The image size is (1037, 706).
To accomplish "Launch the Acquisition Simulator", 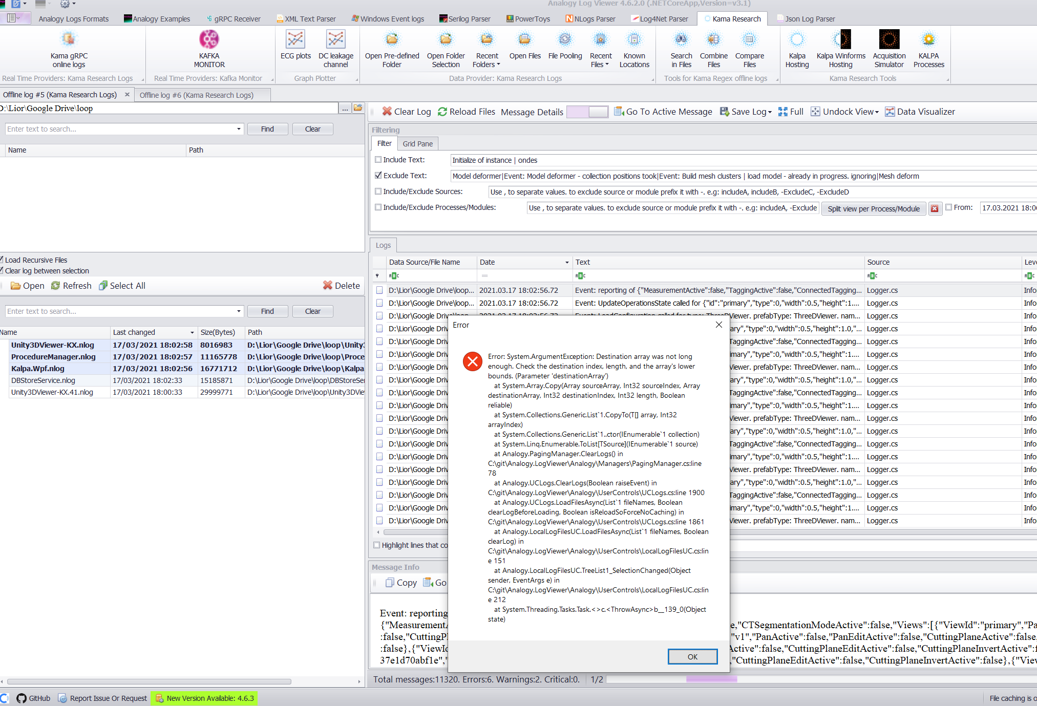I will (889, 50).
